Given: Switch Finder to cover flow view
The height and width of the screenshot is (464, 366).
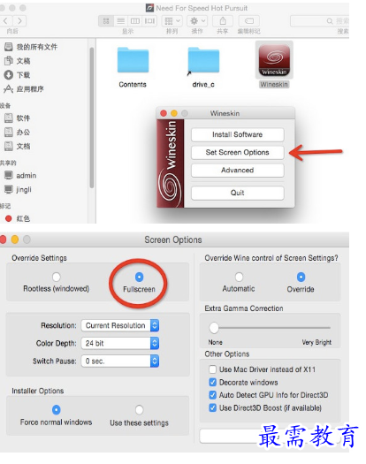Looking at the screenshot, I should (149, 21).
